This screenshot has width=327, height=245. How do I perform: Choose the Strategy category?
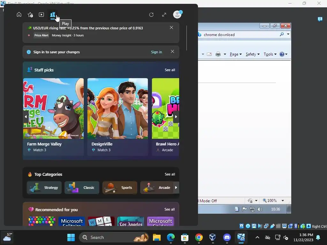coord(44,188)
